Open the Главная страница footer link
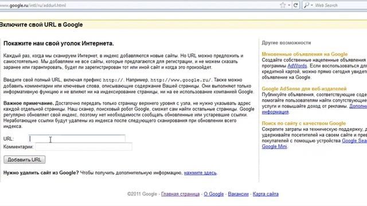Screen dimensions: 367x206 click(180, 194)
